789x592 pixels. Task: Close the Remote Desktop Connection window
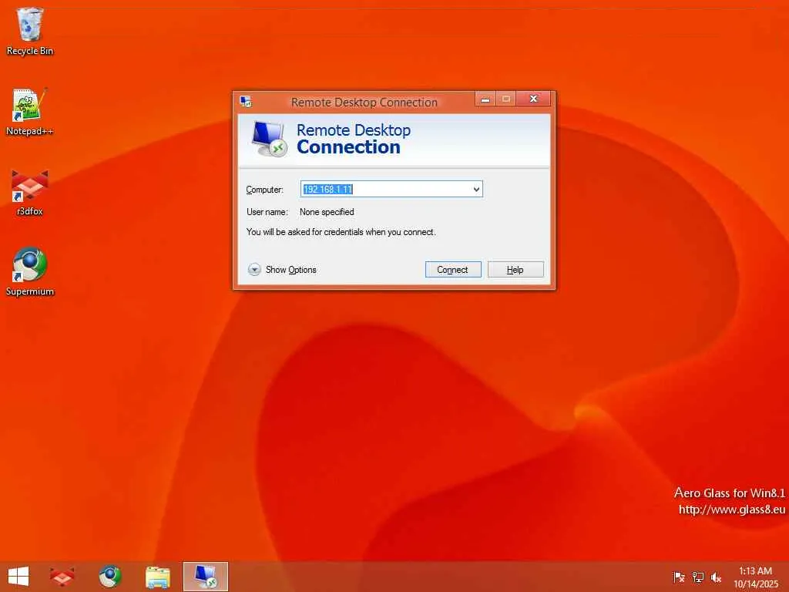click(x=533, y=99)
